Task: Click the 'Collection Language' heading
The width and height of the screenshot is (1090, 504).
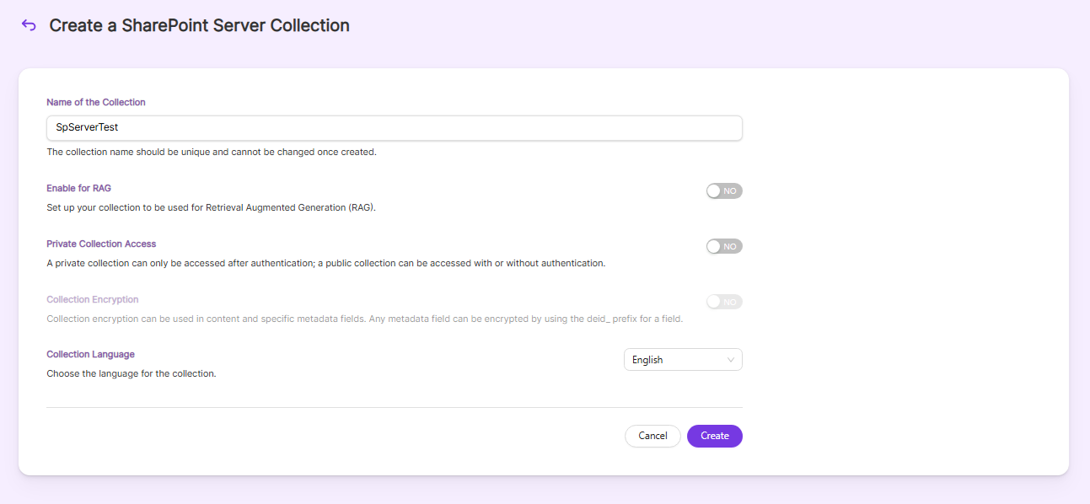Action: (x=90, y=354)
